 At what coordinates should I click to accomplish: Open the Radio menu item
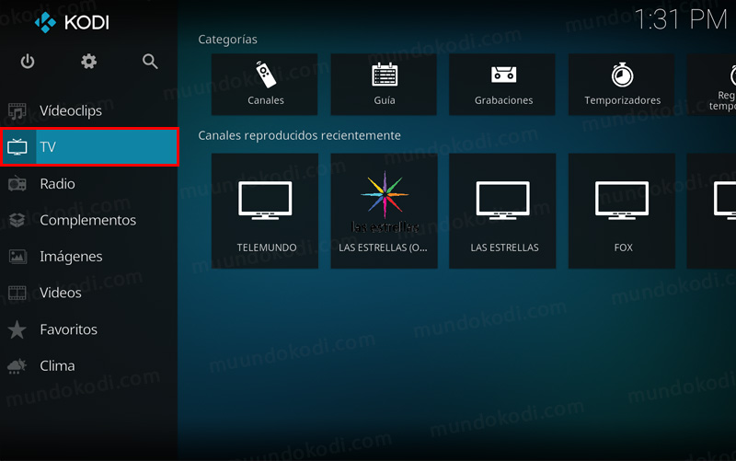click(88, 183)
